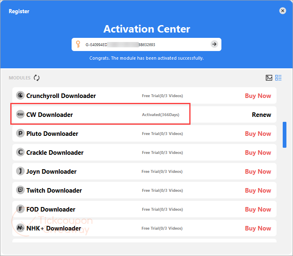Click the activation success message
This screenshot has width=293, height=256.
(146, 58)
